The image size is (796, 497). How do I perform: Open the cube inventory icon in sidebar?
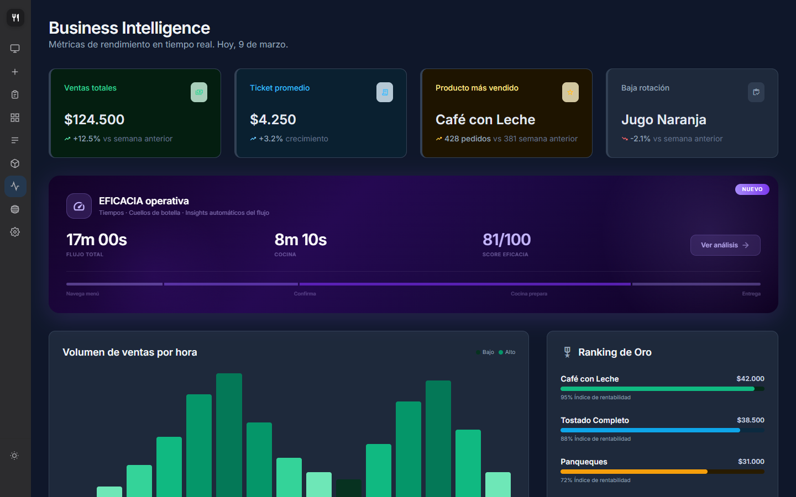click(15, 163)
